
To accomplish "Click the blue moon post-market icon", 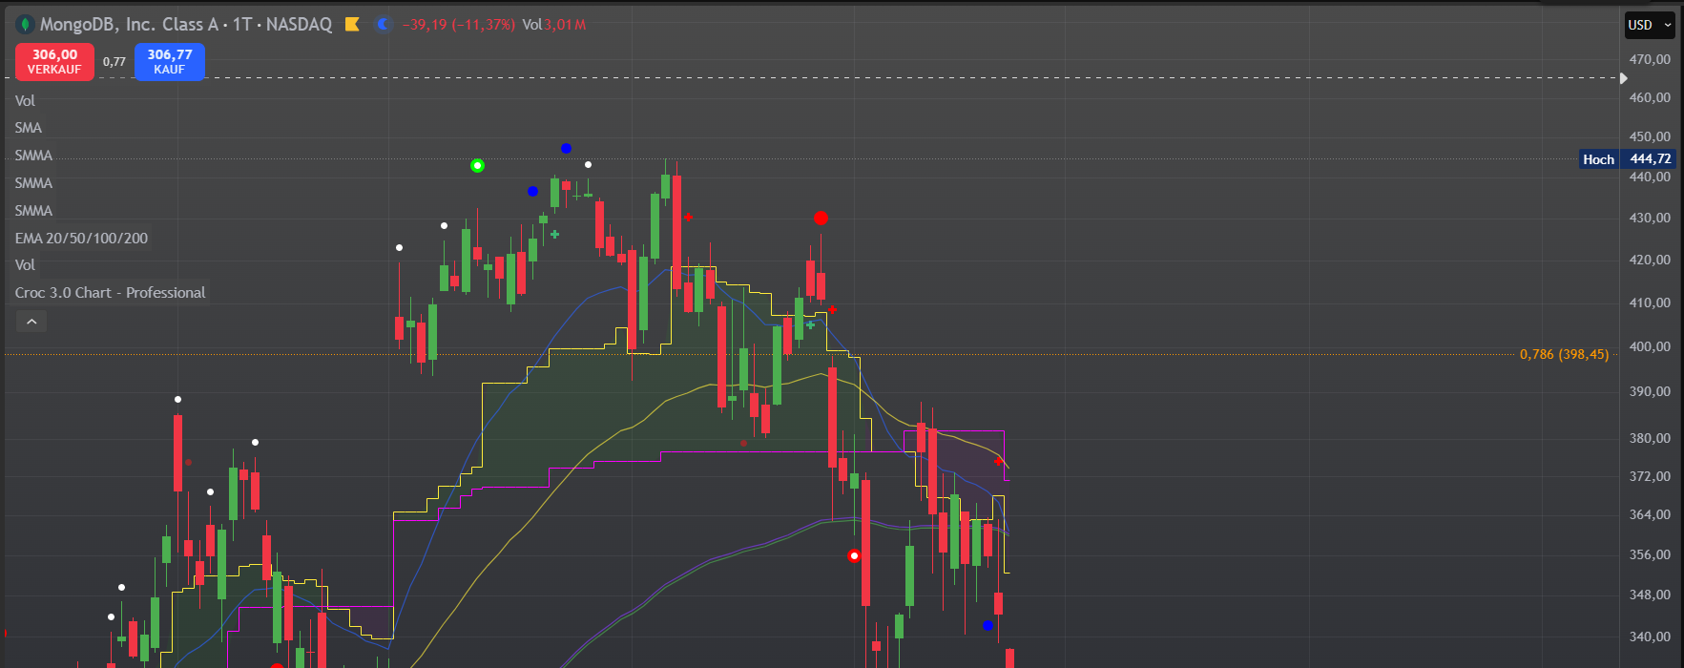I will [384, 25].
